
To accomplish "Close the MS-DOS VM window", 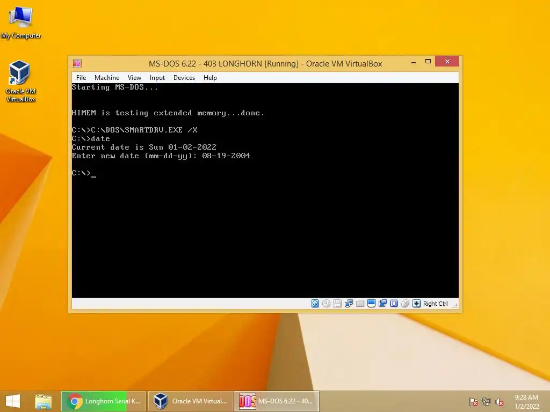I will (447, 62).
